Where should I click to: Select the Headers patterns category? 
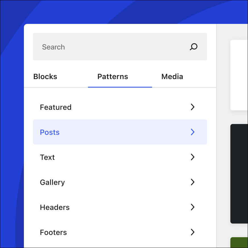tap(55, 207)
